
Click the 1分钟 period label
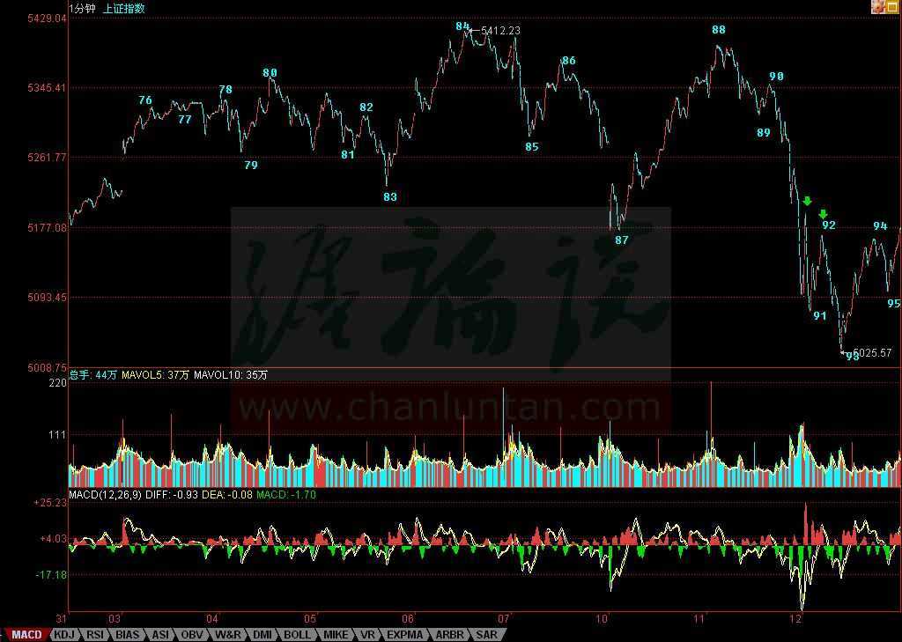coord(82,9)
